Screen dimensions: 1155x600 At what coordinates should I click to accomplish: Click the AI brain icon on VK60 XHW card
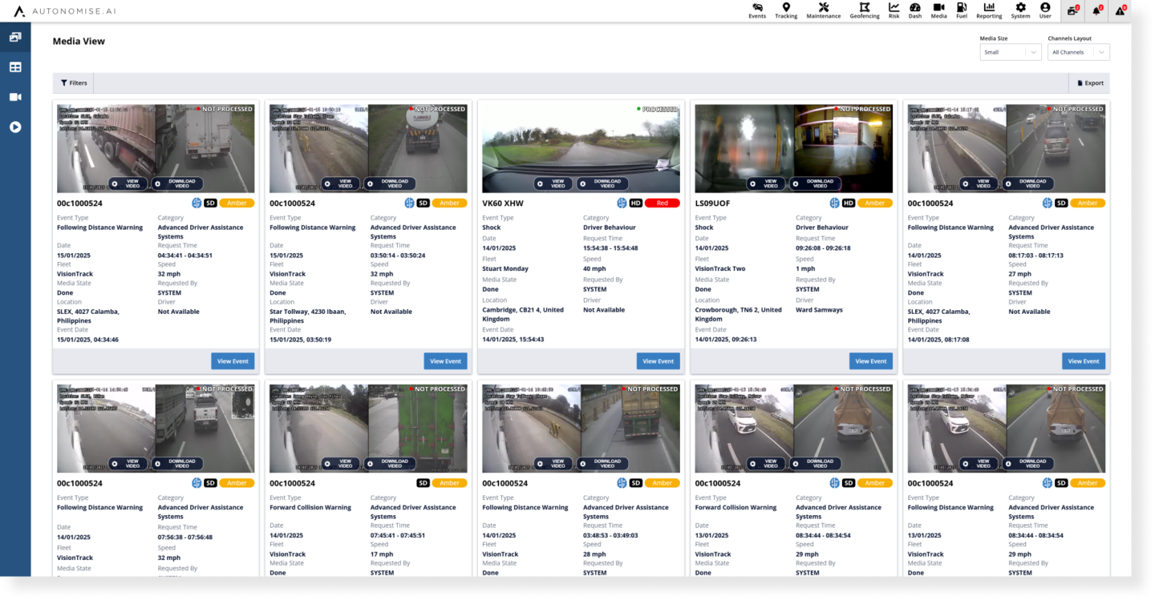coord(621,203)
